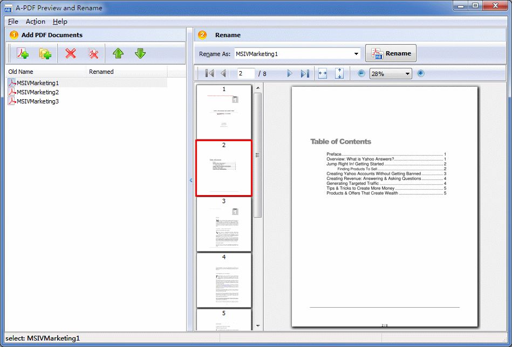Image resolution: width=512 pixels, height=347 pixels.
Task: Maximize the A-PDF window
Action: pos(475,5)
